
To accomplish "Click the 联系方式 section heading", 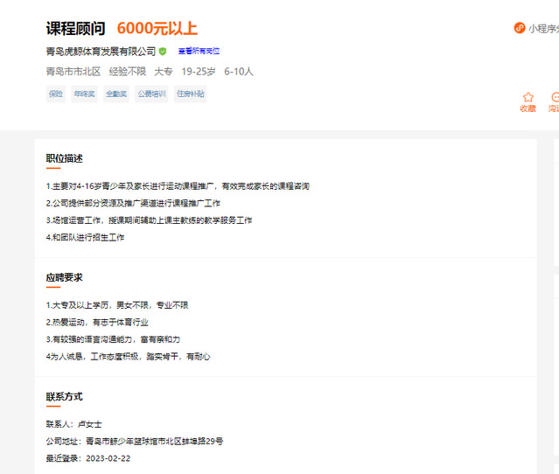I will 65,396.
